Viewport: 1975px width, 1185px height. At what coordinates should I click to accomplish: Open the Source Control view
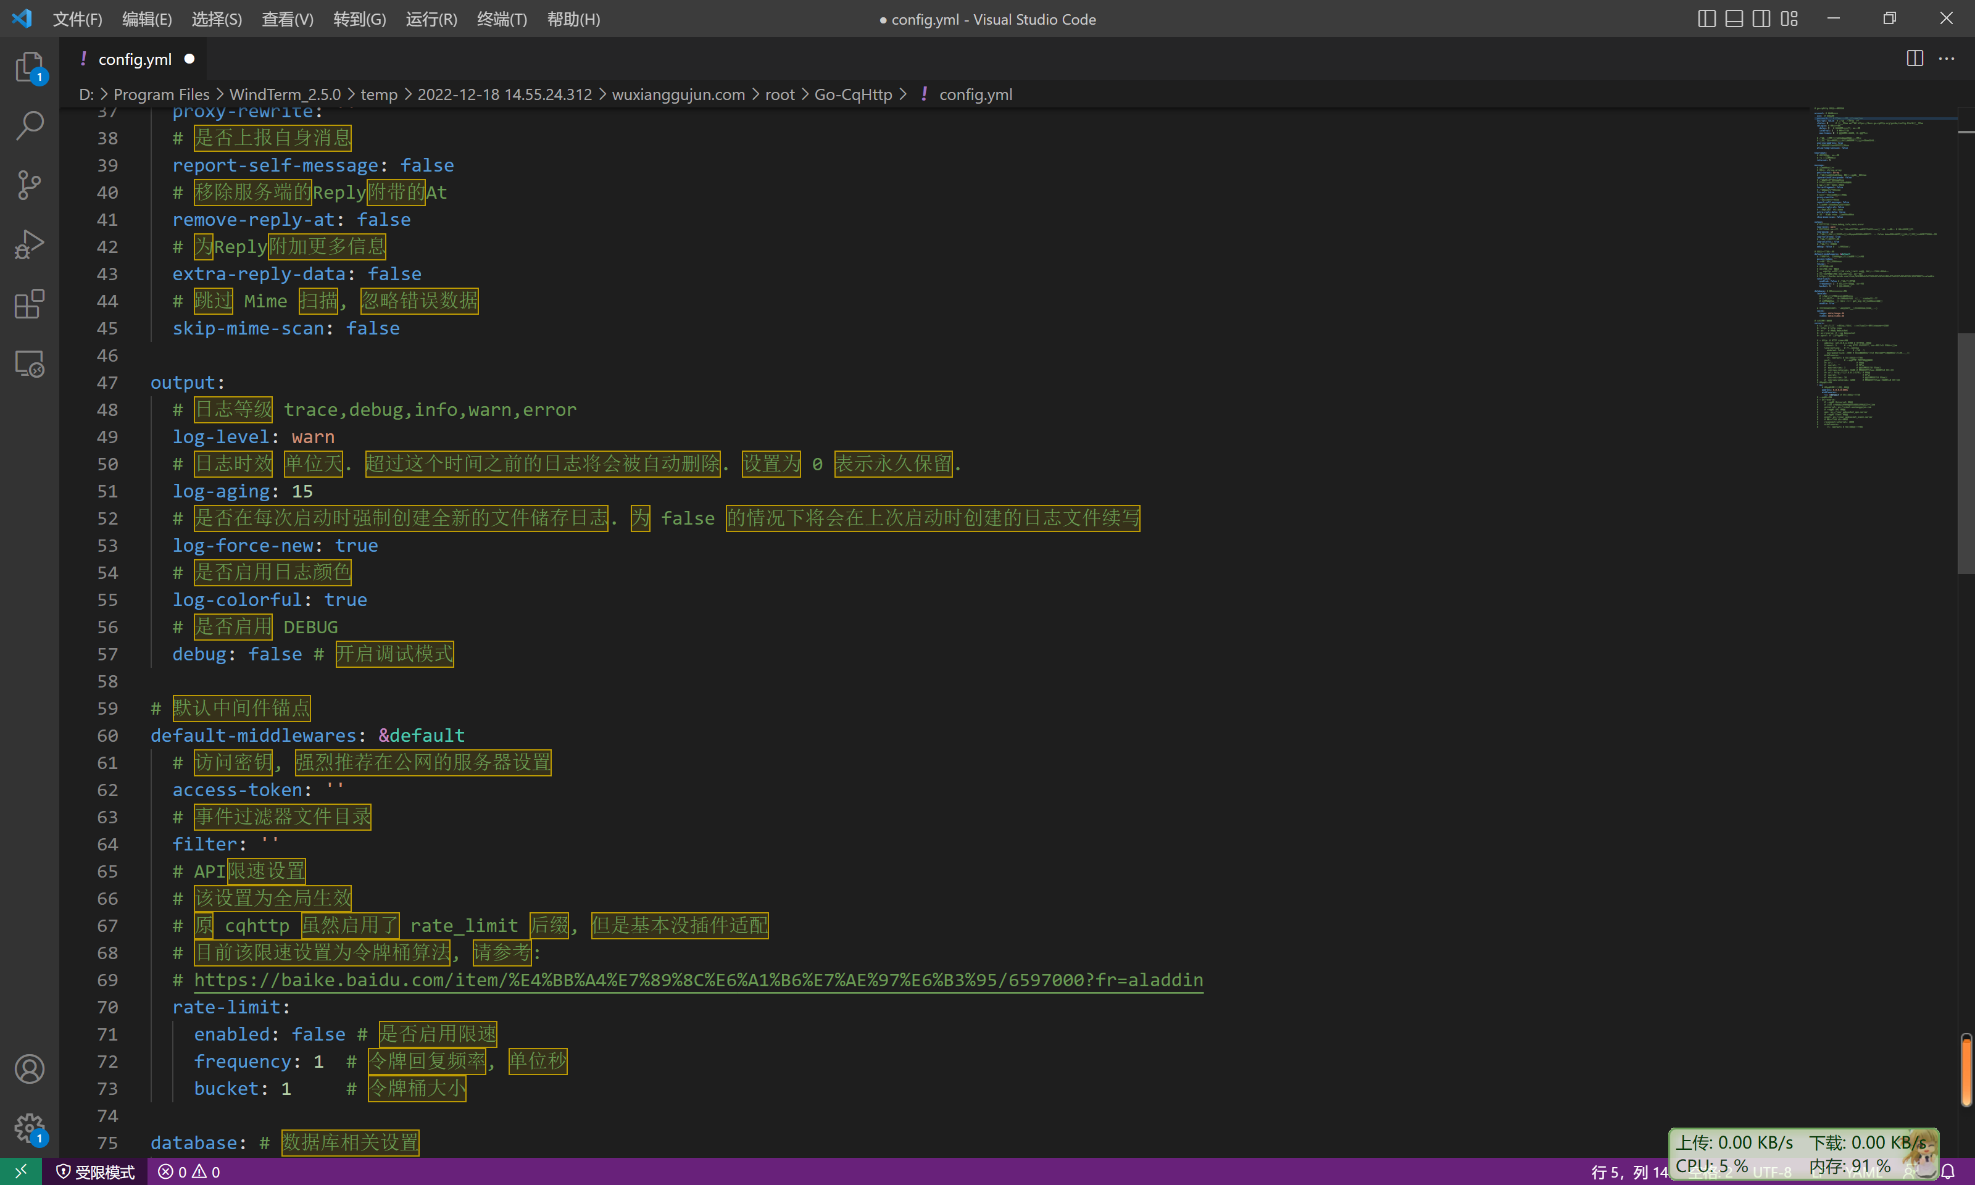point(29,184)
